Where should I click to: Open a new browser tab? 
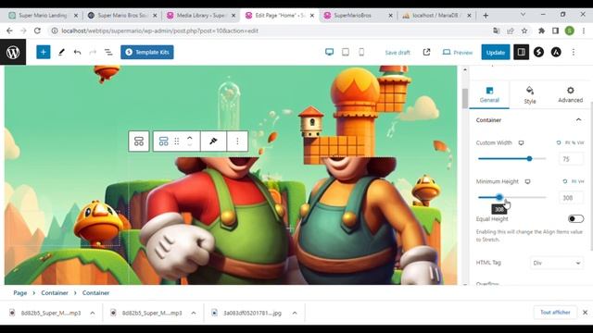pos(486,15)
